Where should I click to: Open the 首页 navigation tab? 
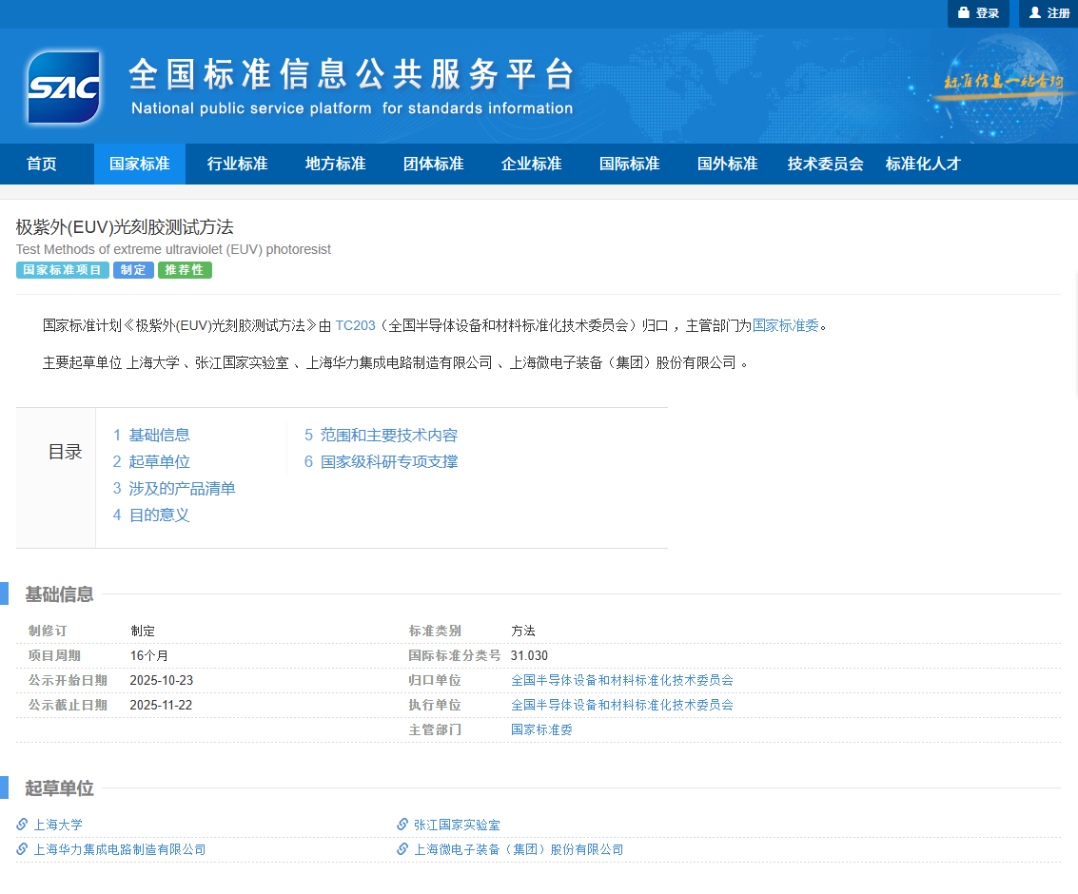pyautogui.click(x=42, y=164)
